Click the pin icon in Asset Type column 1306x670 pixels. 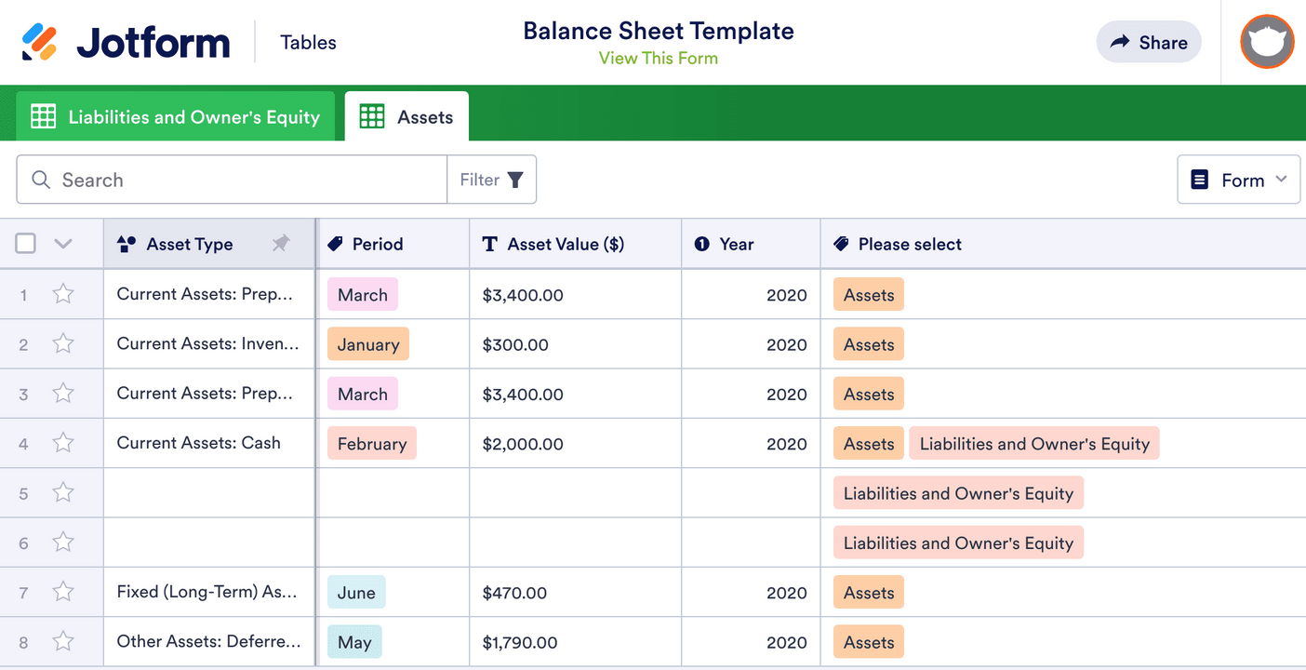click(x=280, y=244)
